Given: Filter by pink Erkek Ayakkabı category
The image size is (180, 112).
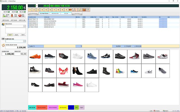Looking at the screenshot, I should (53, 108).
